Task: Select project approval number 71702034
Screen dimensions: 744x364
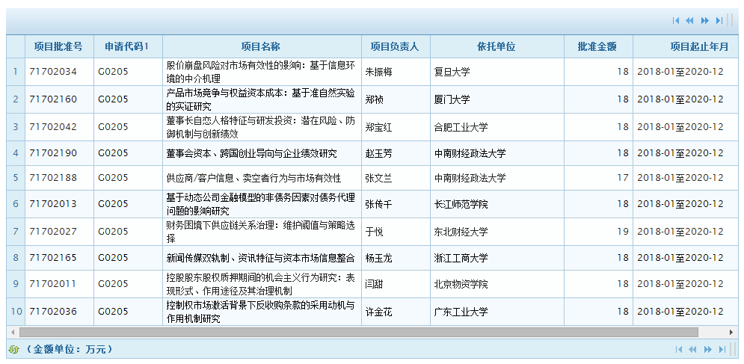Action: [53, 72]
